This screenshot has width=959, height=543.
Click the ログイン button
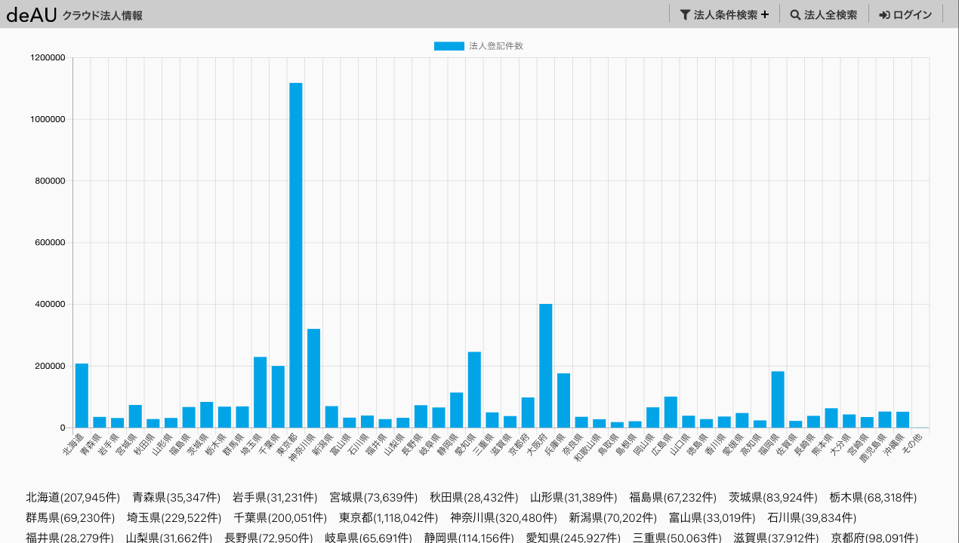click(x=905, y=14)
